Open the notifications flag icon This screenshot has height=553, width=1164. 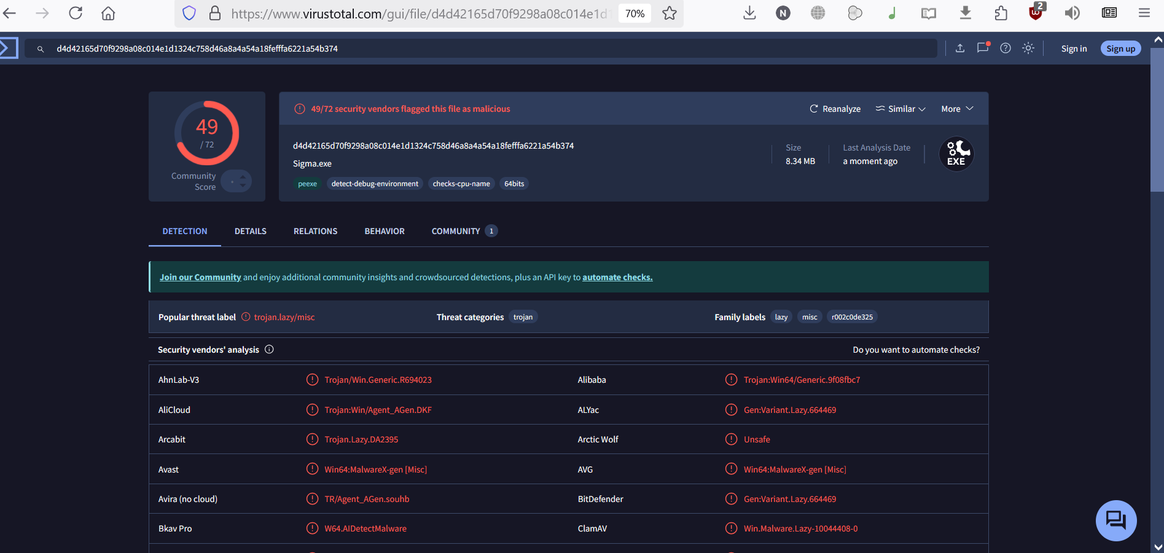click(983, 47)
